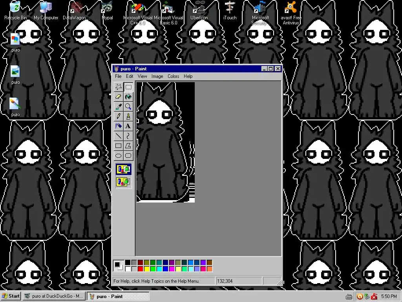Click the Paint title bar icon
Image resolution: width=402 pixels, height=302 pixels.
tap(117, 68)
